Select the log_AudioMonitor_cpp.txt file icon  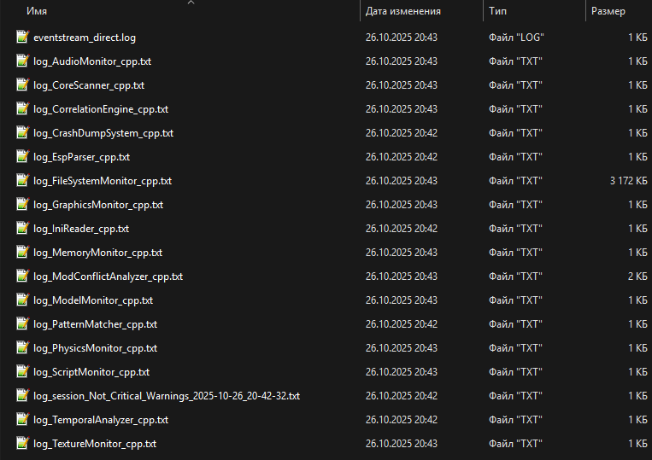(22, 61)
